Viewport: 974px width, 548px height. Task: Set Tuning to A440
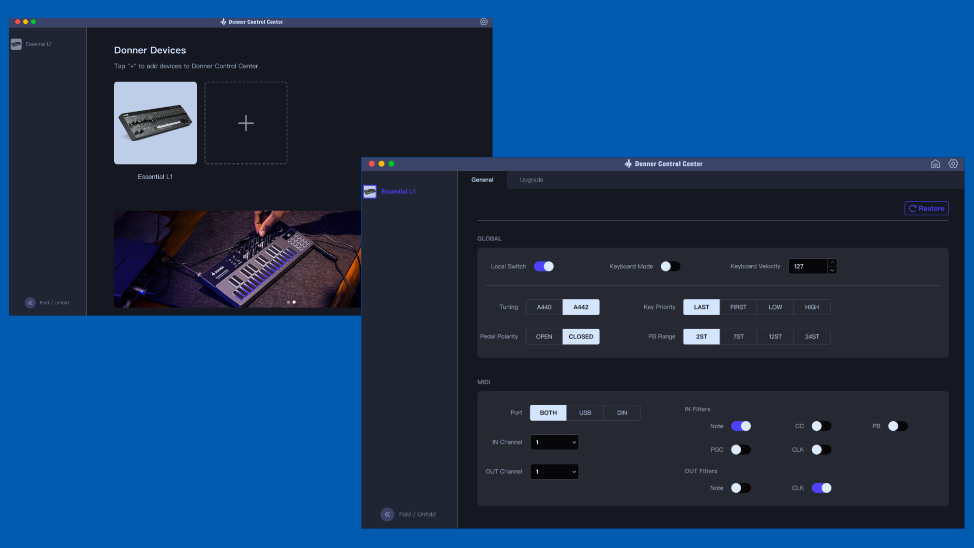[544, 307]
